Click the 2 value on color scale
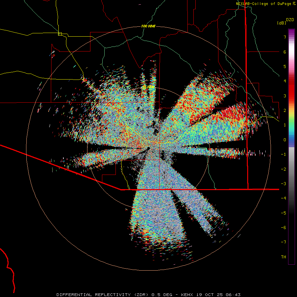Image resolution: width=297 pixels, height=297 pixels. [285, 111]
